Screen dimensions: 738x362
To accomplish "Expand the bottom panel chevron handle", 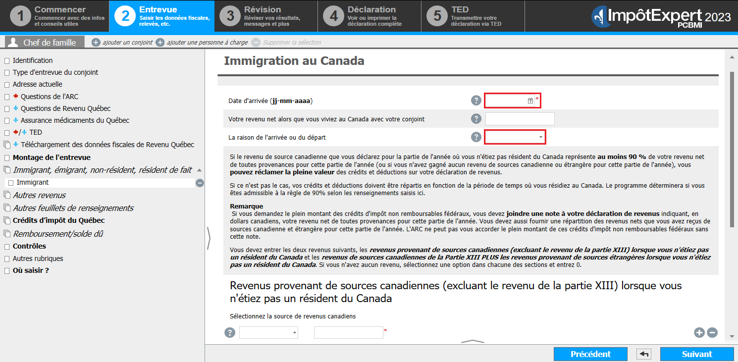I will [473, 341].
